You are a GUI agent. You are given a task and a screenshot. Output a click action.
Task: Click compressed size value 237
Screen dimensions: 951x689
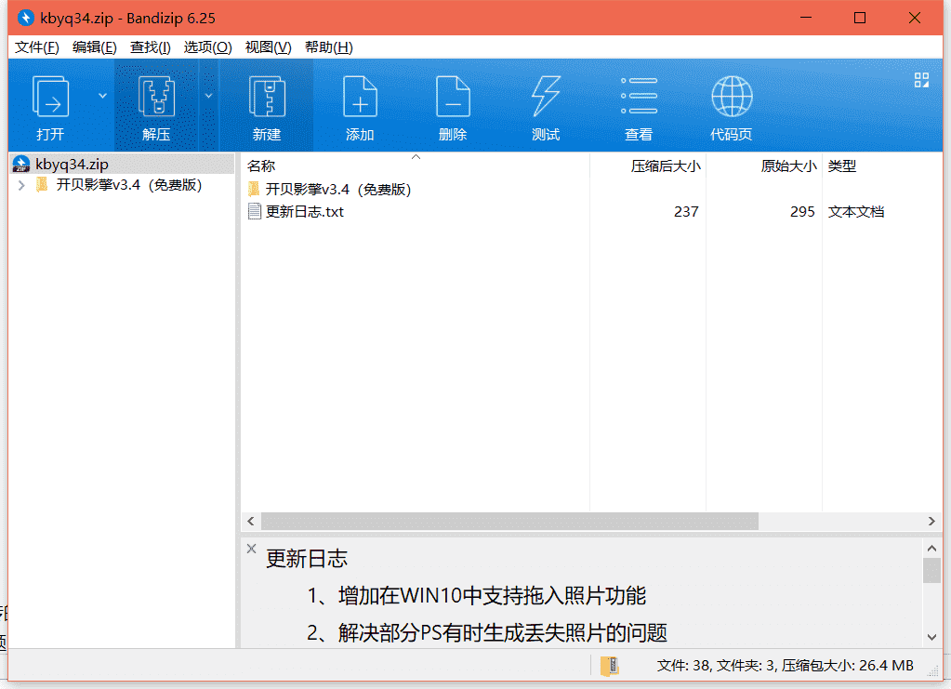(686, 211)
